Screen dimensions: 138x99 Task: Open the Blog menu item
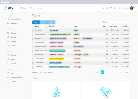point(23,8)
